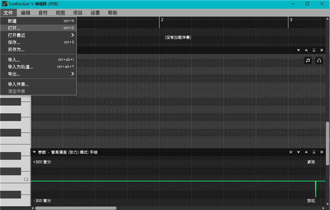330x210 pixels.
Task: Select 新建 from the File menu
Action: click(x=38, y=21)
